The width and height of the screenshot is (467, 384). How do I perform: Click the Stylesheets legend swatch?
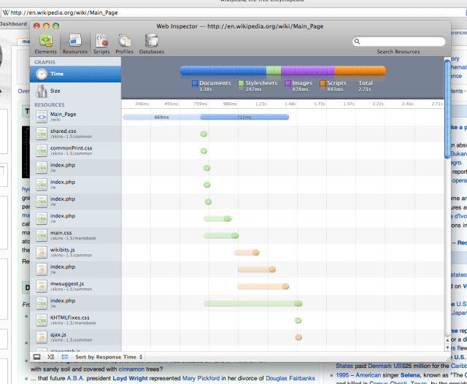[241, 83]
